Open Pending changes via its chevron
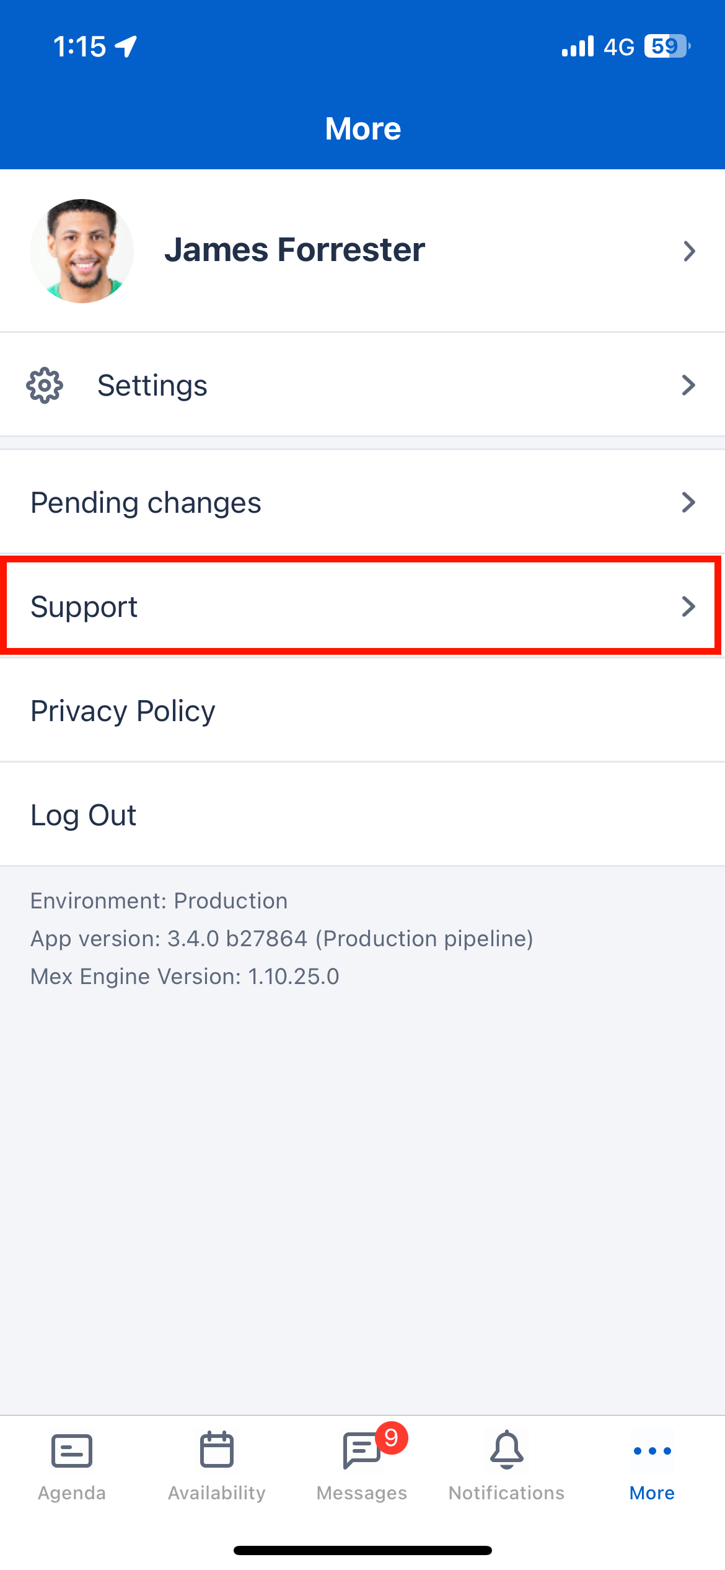725x1570 pixels. 688,502
